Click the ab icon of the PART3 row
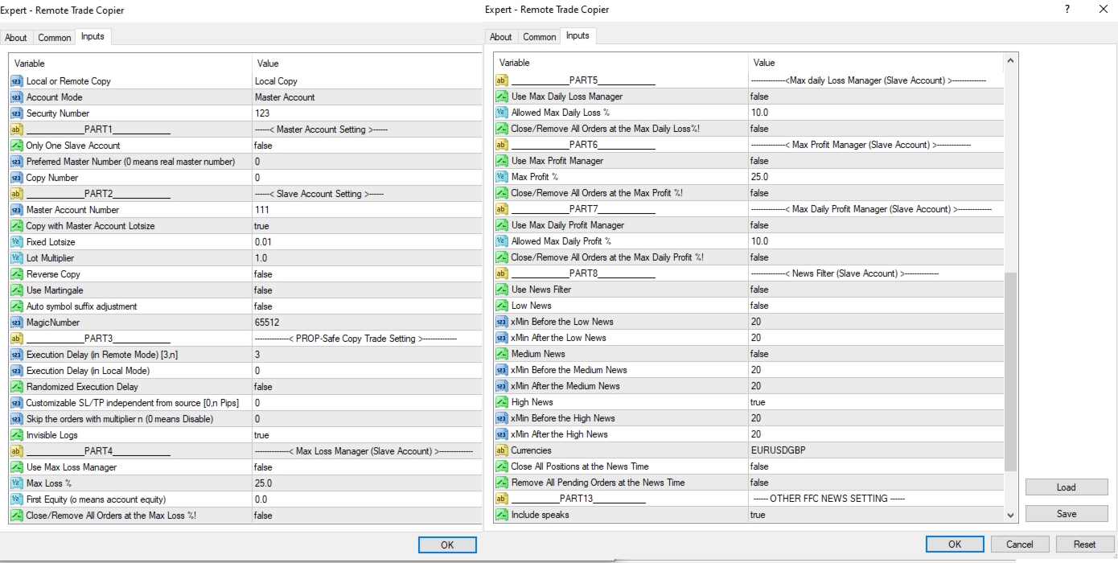The image size is (1118, 563). (x=17, y=339)
